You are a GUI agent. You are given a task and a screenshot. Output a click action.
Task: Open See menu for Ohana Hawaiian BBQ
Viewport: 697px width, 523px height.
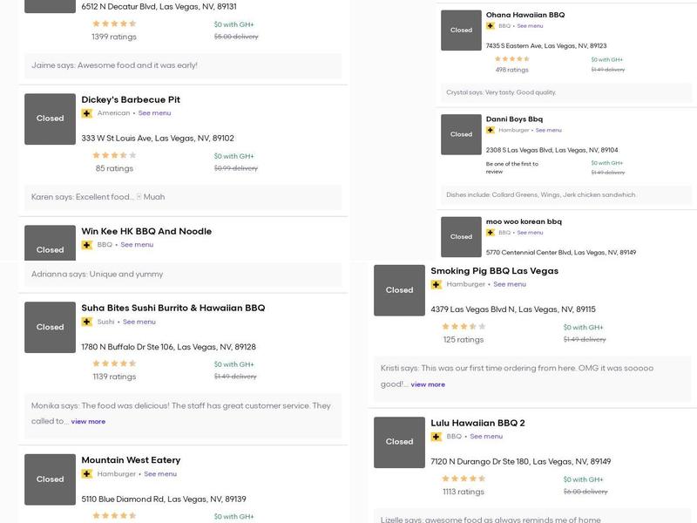pos(530,26)
